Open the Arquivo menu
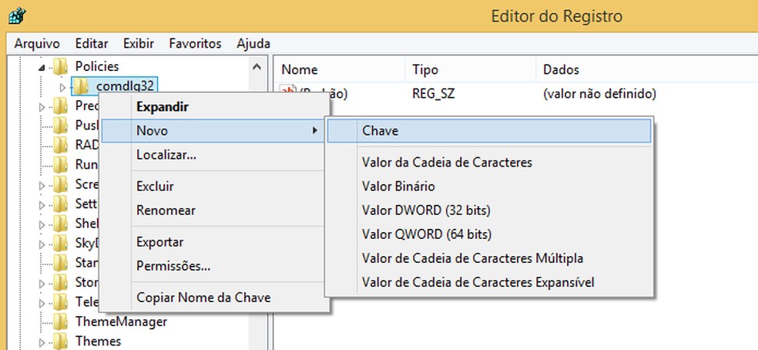The width and height of the screenshot is (758, 350). coord(37,44)
